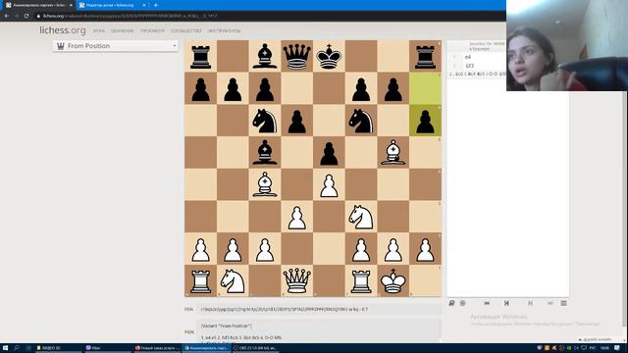
Task: Go forward in browser history
Action: (17, 16)
